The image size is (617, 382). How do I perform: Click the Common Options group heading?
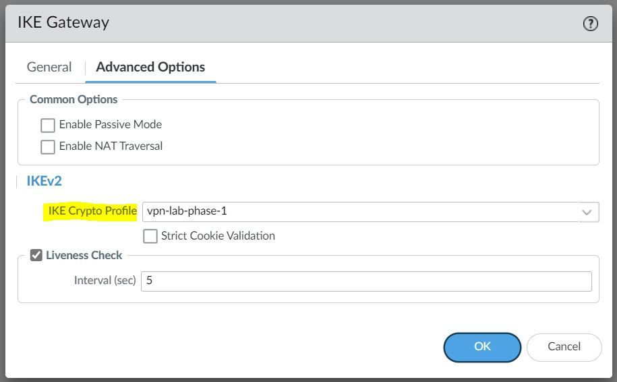[74, 99]
